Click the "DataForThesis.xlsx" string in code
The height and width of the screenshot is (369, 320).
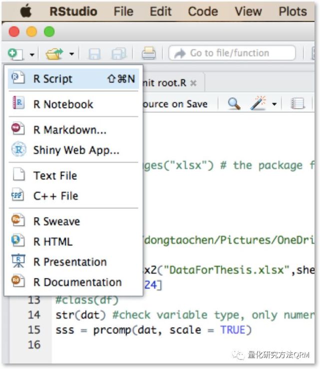click(x=226, y=270)
